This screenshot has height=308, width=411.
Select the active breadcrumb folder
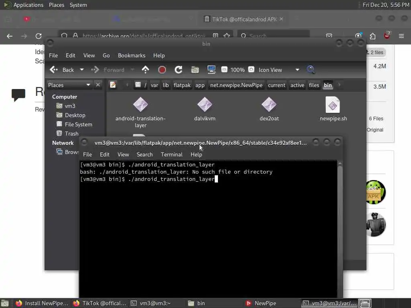click(297, 85)
